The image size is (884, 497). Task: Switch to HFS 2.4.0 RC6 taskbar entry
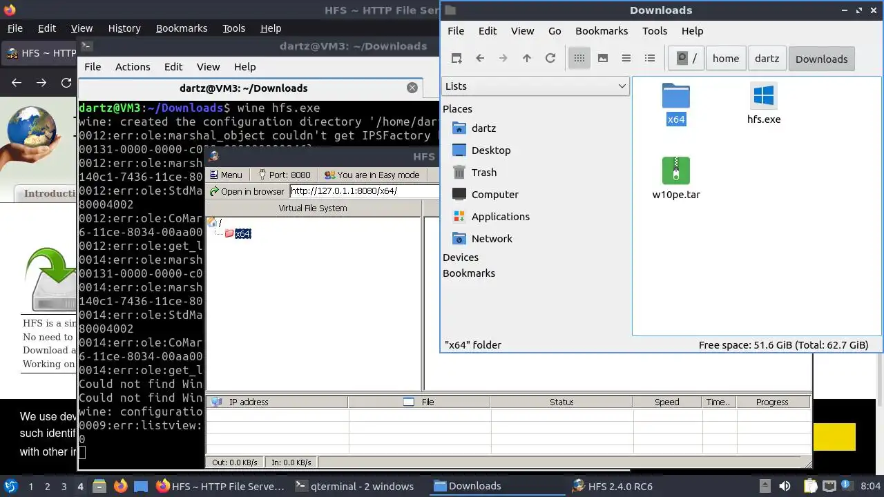(x=613, y=486)
